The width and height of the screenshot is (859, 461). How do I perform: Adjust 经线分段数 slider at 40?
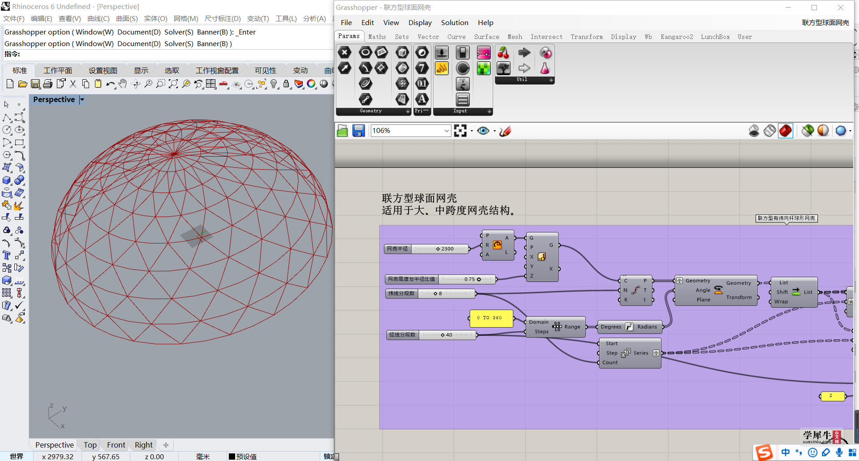pyautogui.click(x=431, y=334)
